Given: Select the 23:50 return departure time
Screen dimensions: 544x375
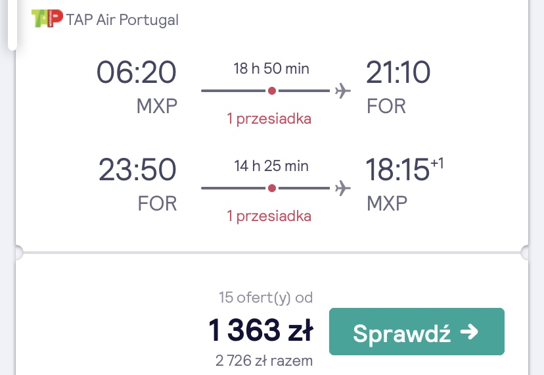Looking at the screenshot, I should pos(137,170).
